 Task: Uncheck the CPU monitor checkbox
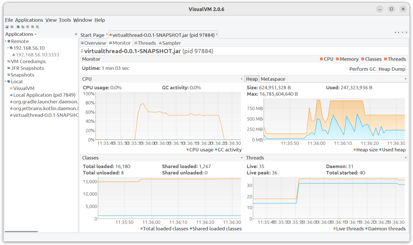321,59
